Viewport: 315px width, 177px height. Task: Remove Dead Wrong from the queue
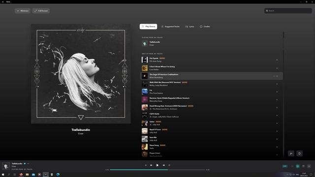pyautogui.click(x=277, y=108)
